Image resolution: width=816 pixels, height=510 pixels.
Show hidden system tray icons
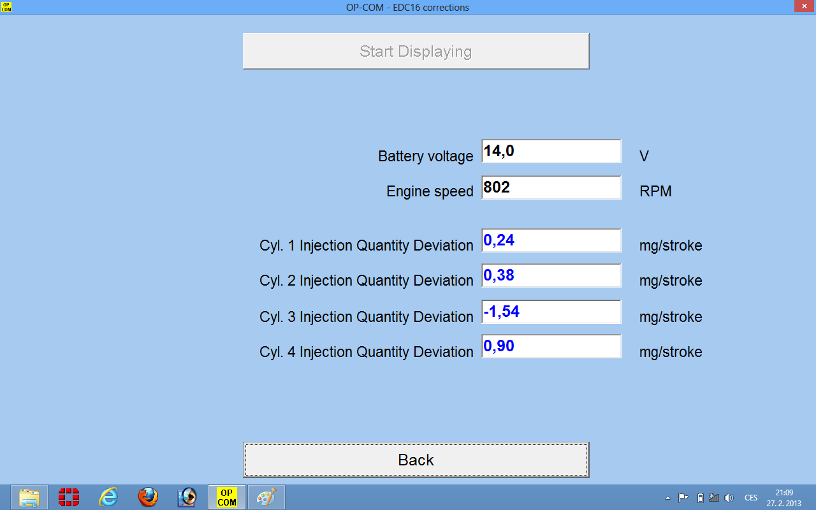click(667, 498)
